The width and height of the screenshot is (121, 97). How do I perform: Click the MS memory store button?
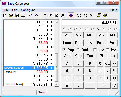coord(78,35)
